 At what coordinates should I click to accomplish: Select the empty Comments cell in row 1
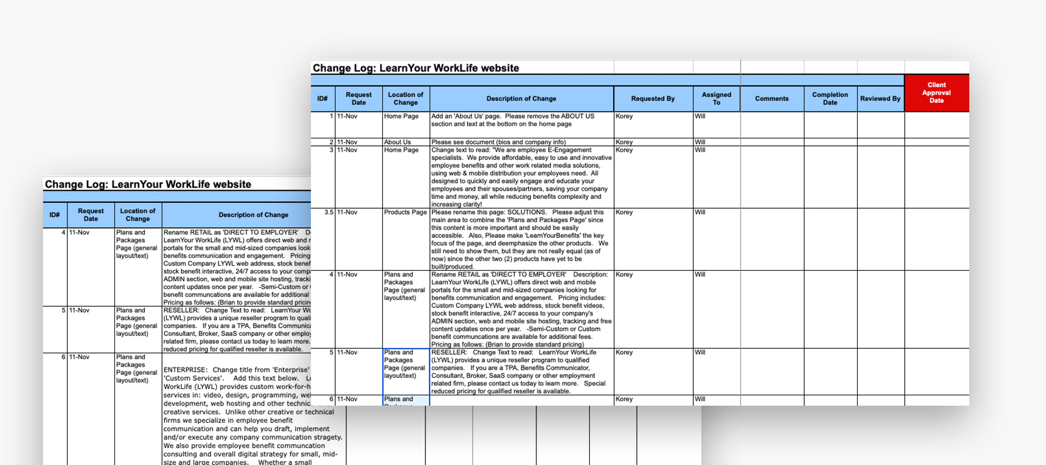(772, 125)
